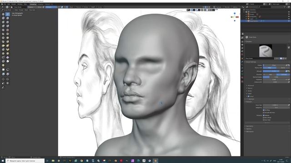The height and width of the screenshot is (163, 291).
Task: Open the Windows Start menu
Action: (x=3, y=161)
